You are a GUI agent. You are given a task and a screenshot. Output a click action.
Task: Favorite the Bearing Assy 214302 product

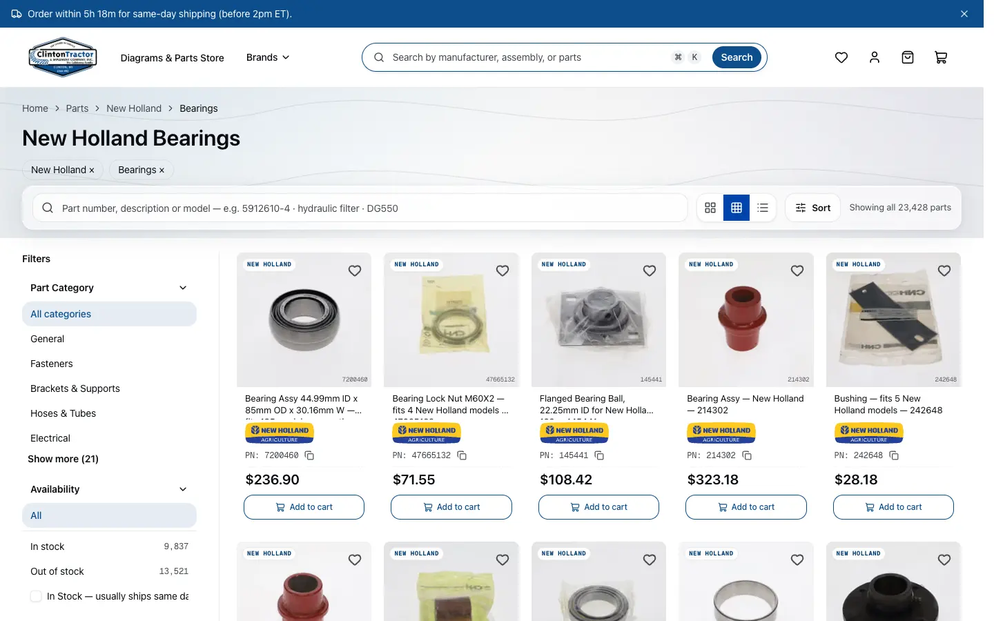[797, 270]
